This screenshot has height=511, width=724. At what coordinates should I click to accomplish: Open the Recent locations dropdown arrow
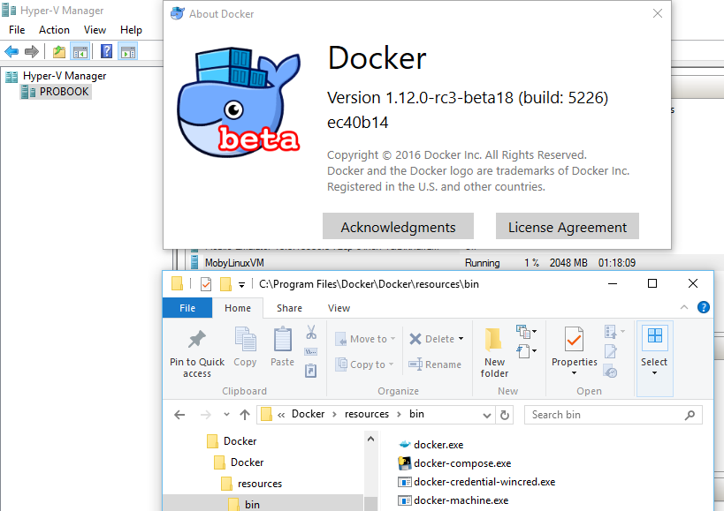(226, 415)
